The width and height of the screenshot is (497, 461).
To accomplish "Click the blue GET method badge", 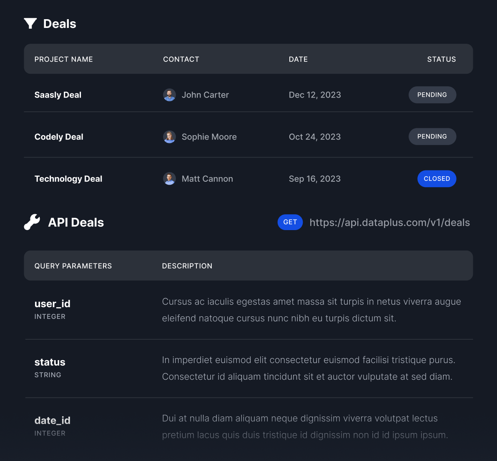I will [290, 222].
